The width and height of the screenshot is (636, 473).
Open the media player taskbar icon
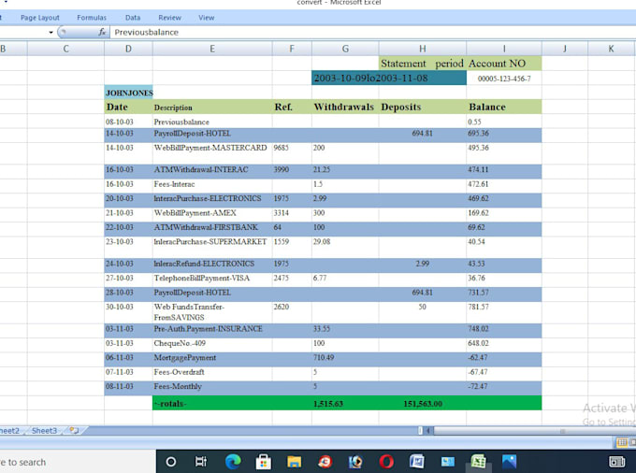pyautogui.click(x=355, y=462)
